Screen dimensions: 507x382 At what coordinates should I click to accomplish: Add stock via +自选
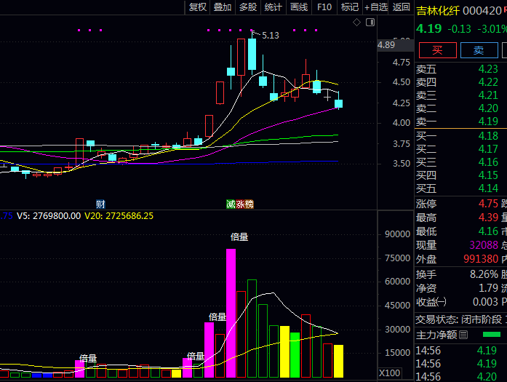(x=376, y=7)
